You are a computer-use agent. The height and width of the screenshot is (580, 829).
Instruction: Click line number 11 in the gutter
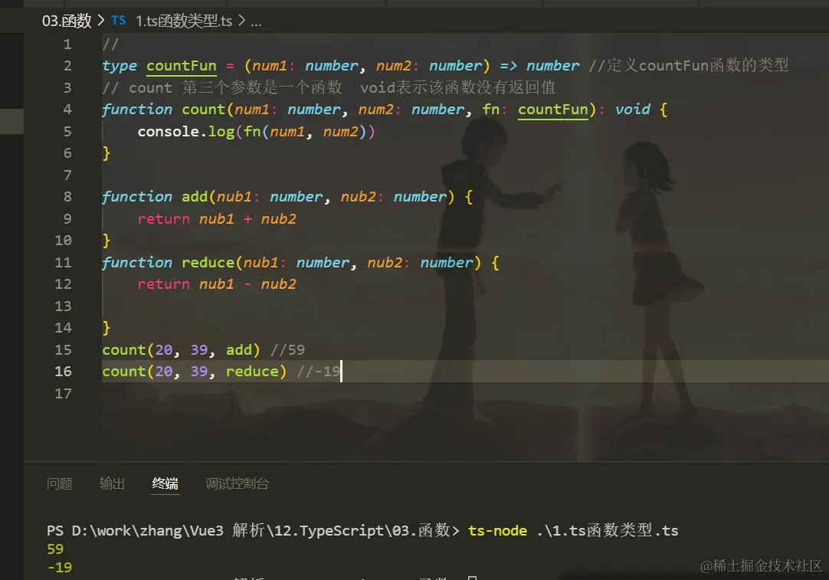(63, 262)
